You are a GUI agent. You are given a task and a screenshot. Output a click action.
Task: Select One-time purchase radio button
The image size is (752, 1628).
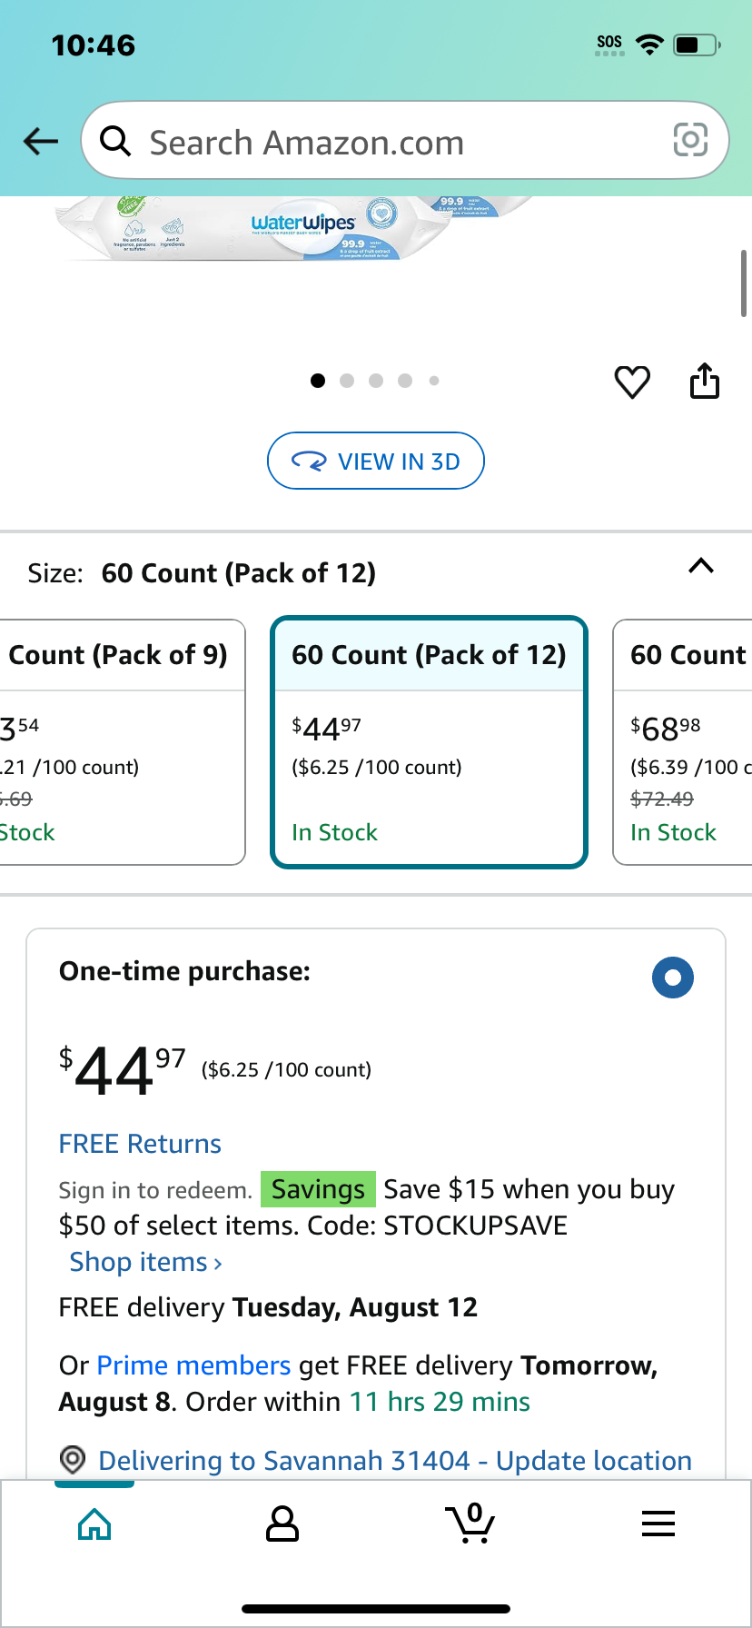pyautogui.click(x=673, y=978)
